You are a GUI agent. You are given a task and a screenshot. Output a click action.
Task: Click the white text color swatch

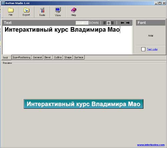coord(143,49)
